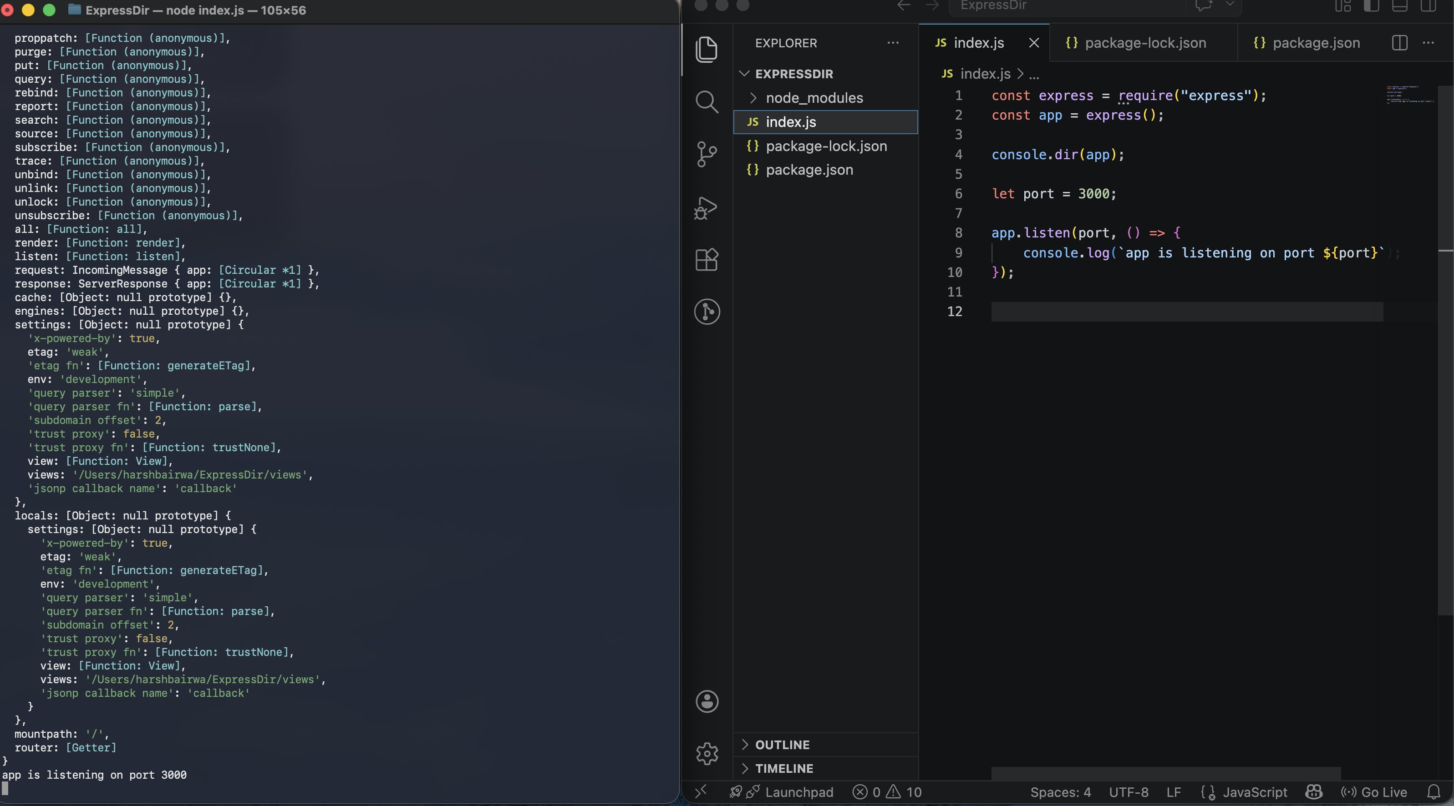Open the Copilot status icon
1454x806 pixels.
tap(1313, 792)
